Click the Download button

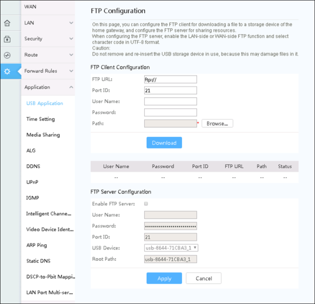click(164, 143)
